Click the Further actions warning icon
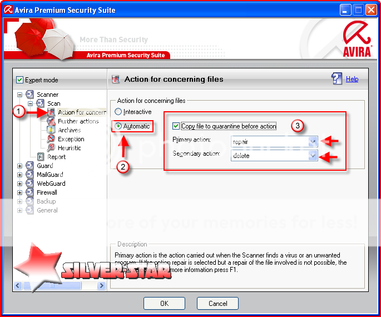Viewport: 381px width, 317px height. 51,121
